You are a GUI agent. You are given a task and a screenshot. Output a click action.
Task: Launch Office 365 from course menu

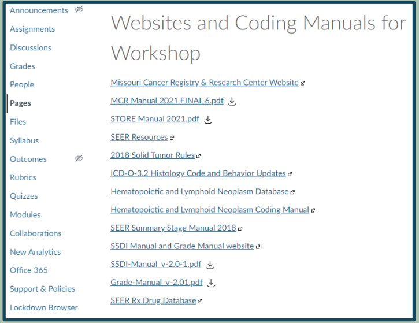(28, 270)
